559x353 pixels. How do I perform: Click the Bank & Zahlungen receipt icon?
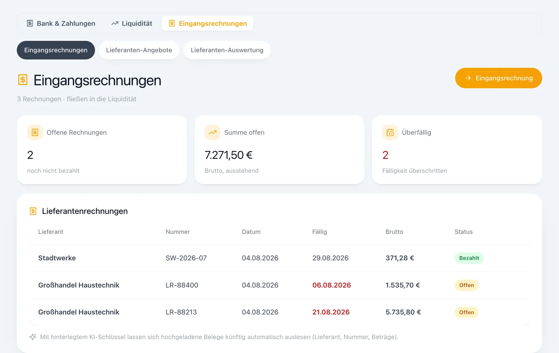tap(30, 23)
